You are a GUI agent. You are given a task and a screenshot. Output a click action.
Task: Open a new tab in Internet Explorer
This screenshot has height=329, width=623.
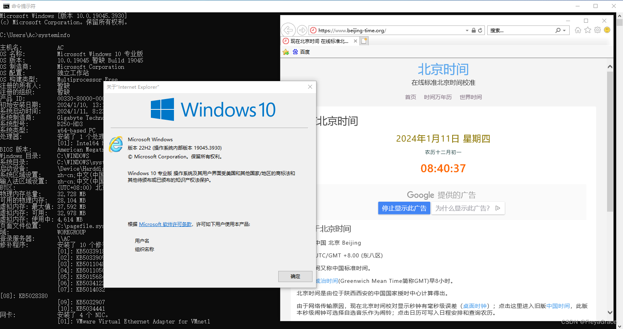(x=364, y=41)
